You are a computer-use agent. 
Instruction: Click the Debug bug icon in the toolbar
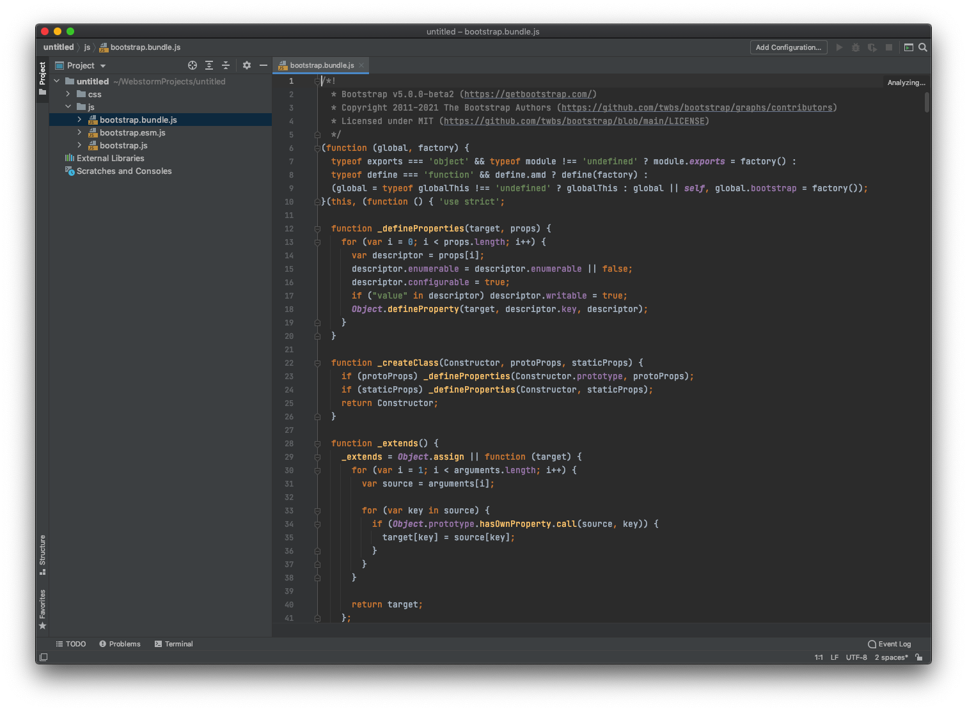tap(856, 47)
